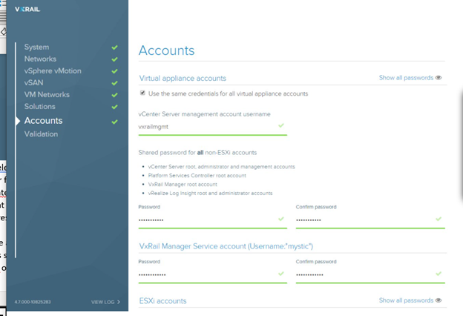Click eye icon in Virtual appliance accounts

point(439,78)
